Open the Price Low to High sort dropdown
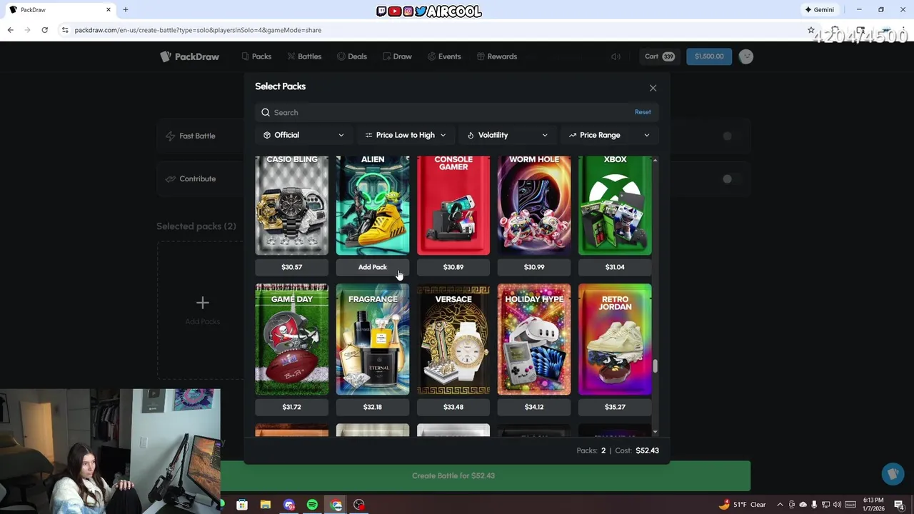Screen dimensions: 914x514 (405, 135)
